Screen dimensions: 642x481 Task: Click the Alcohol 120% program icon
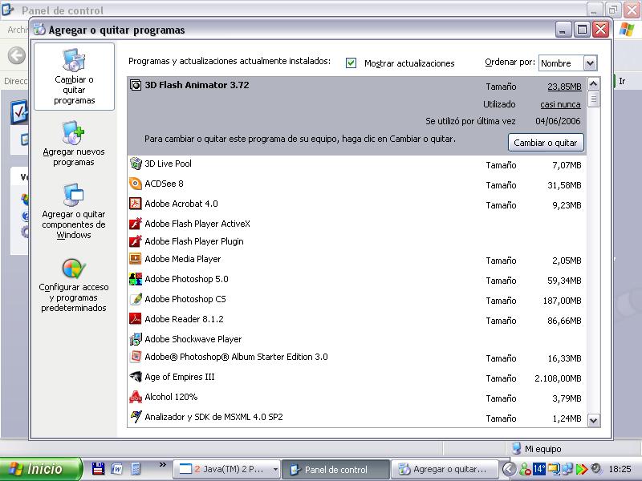click(x=136, y=397)
